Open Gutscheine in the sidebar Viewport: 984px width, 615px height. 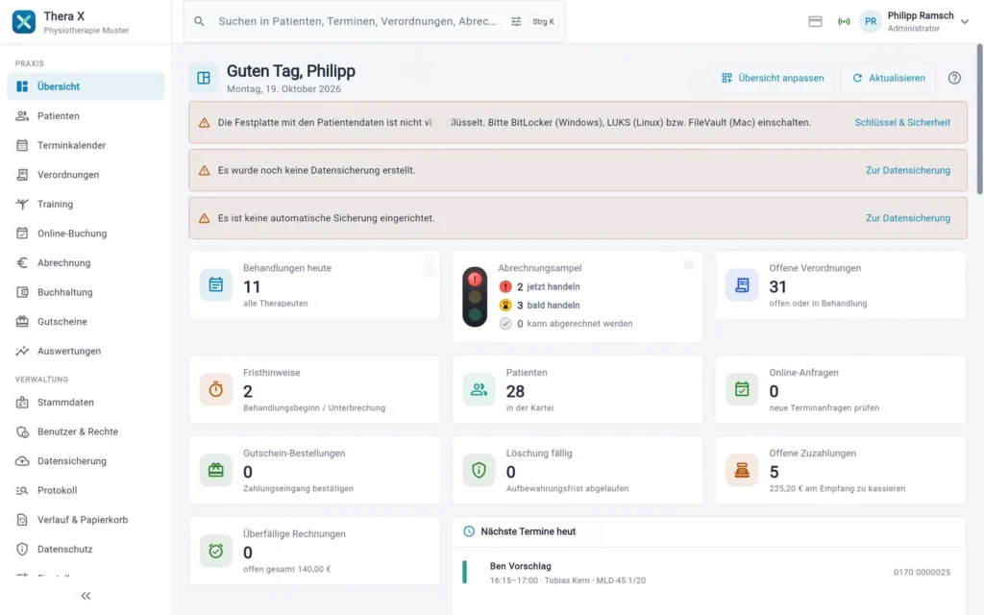(86, 322)
